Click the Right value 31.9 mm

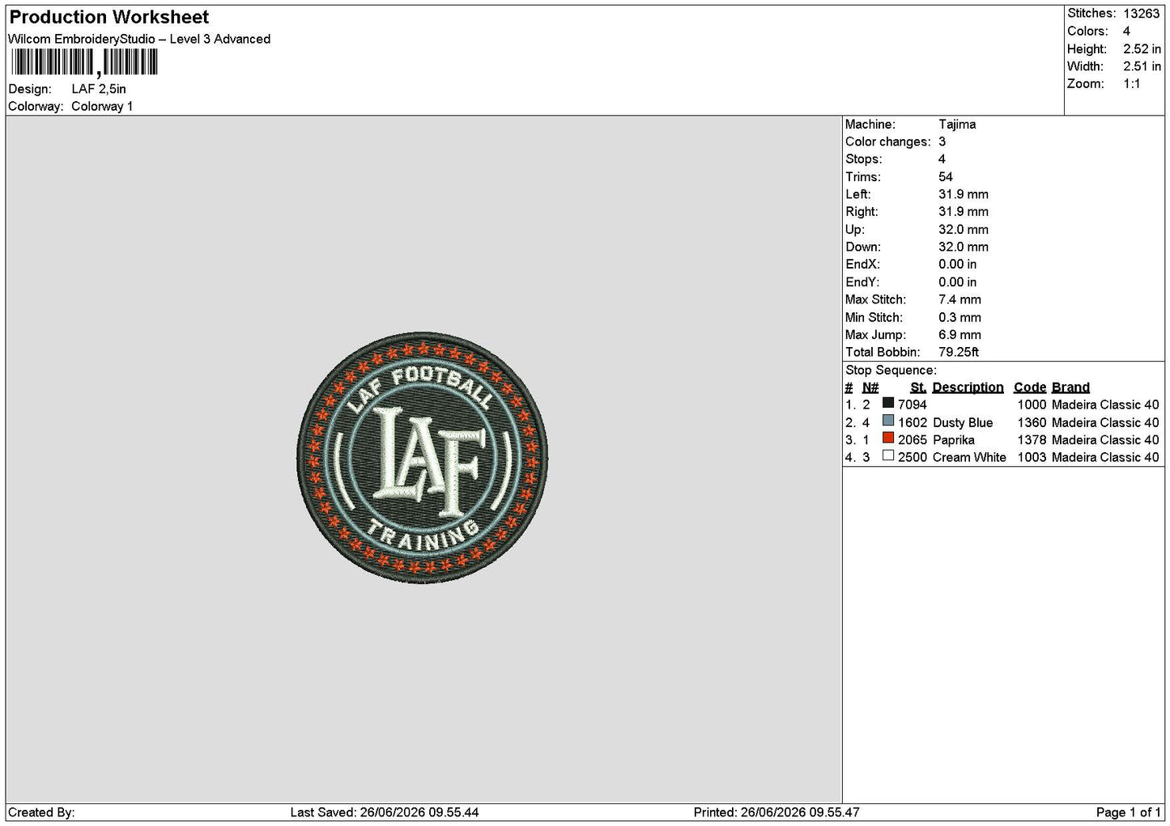click(x=964, y=212)
